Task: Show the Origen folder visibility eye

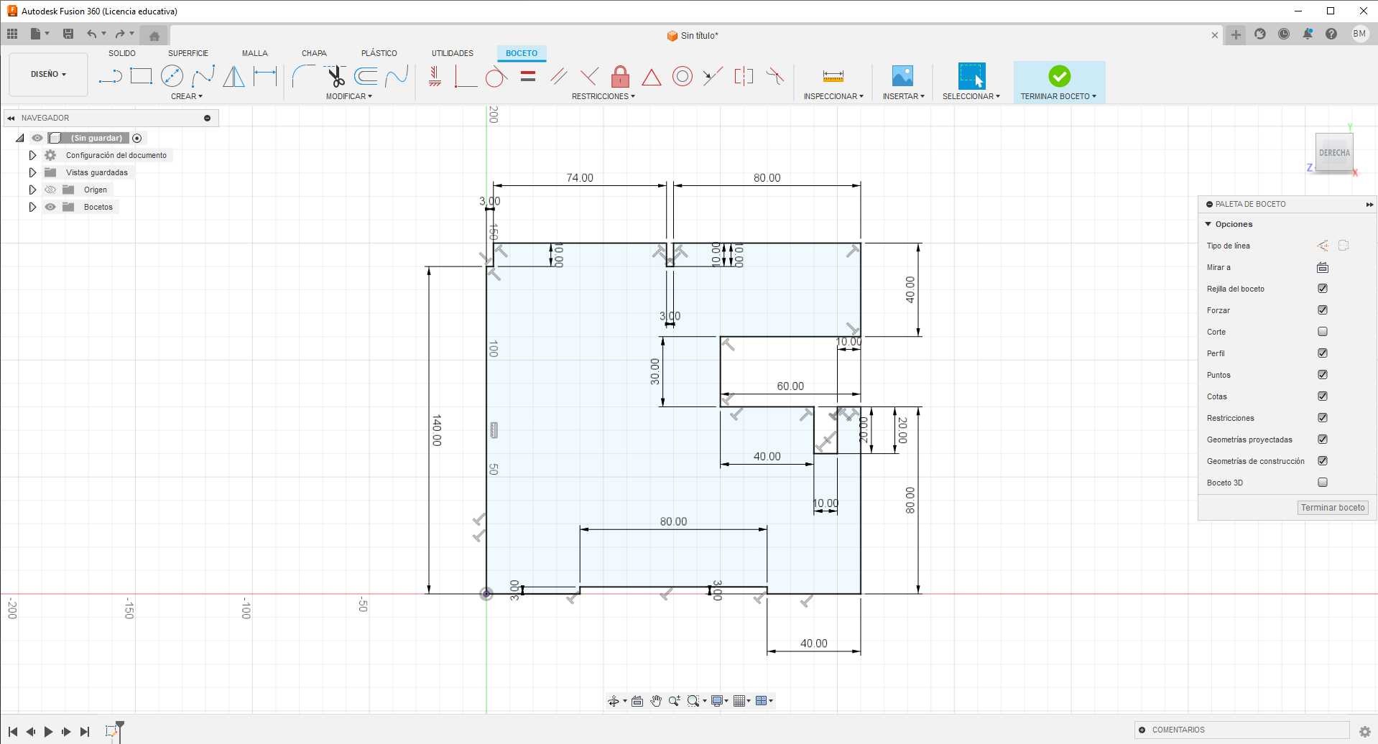Action: point(50,190)
